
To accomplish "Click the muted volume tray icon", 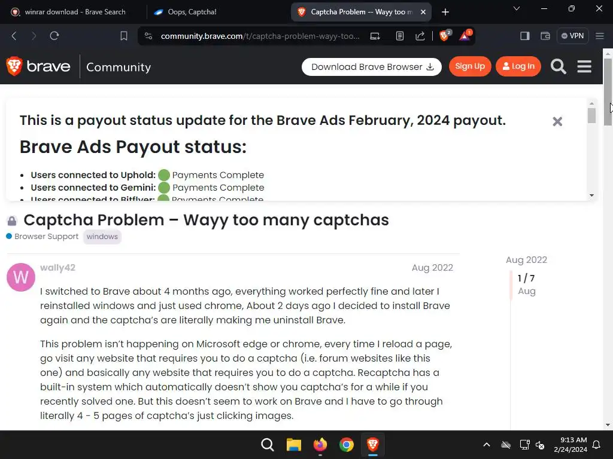I will [540, 445].
